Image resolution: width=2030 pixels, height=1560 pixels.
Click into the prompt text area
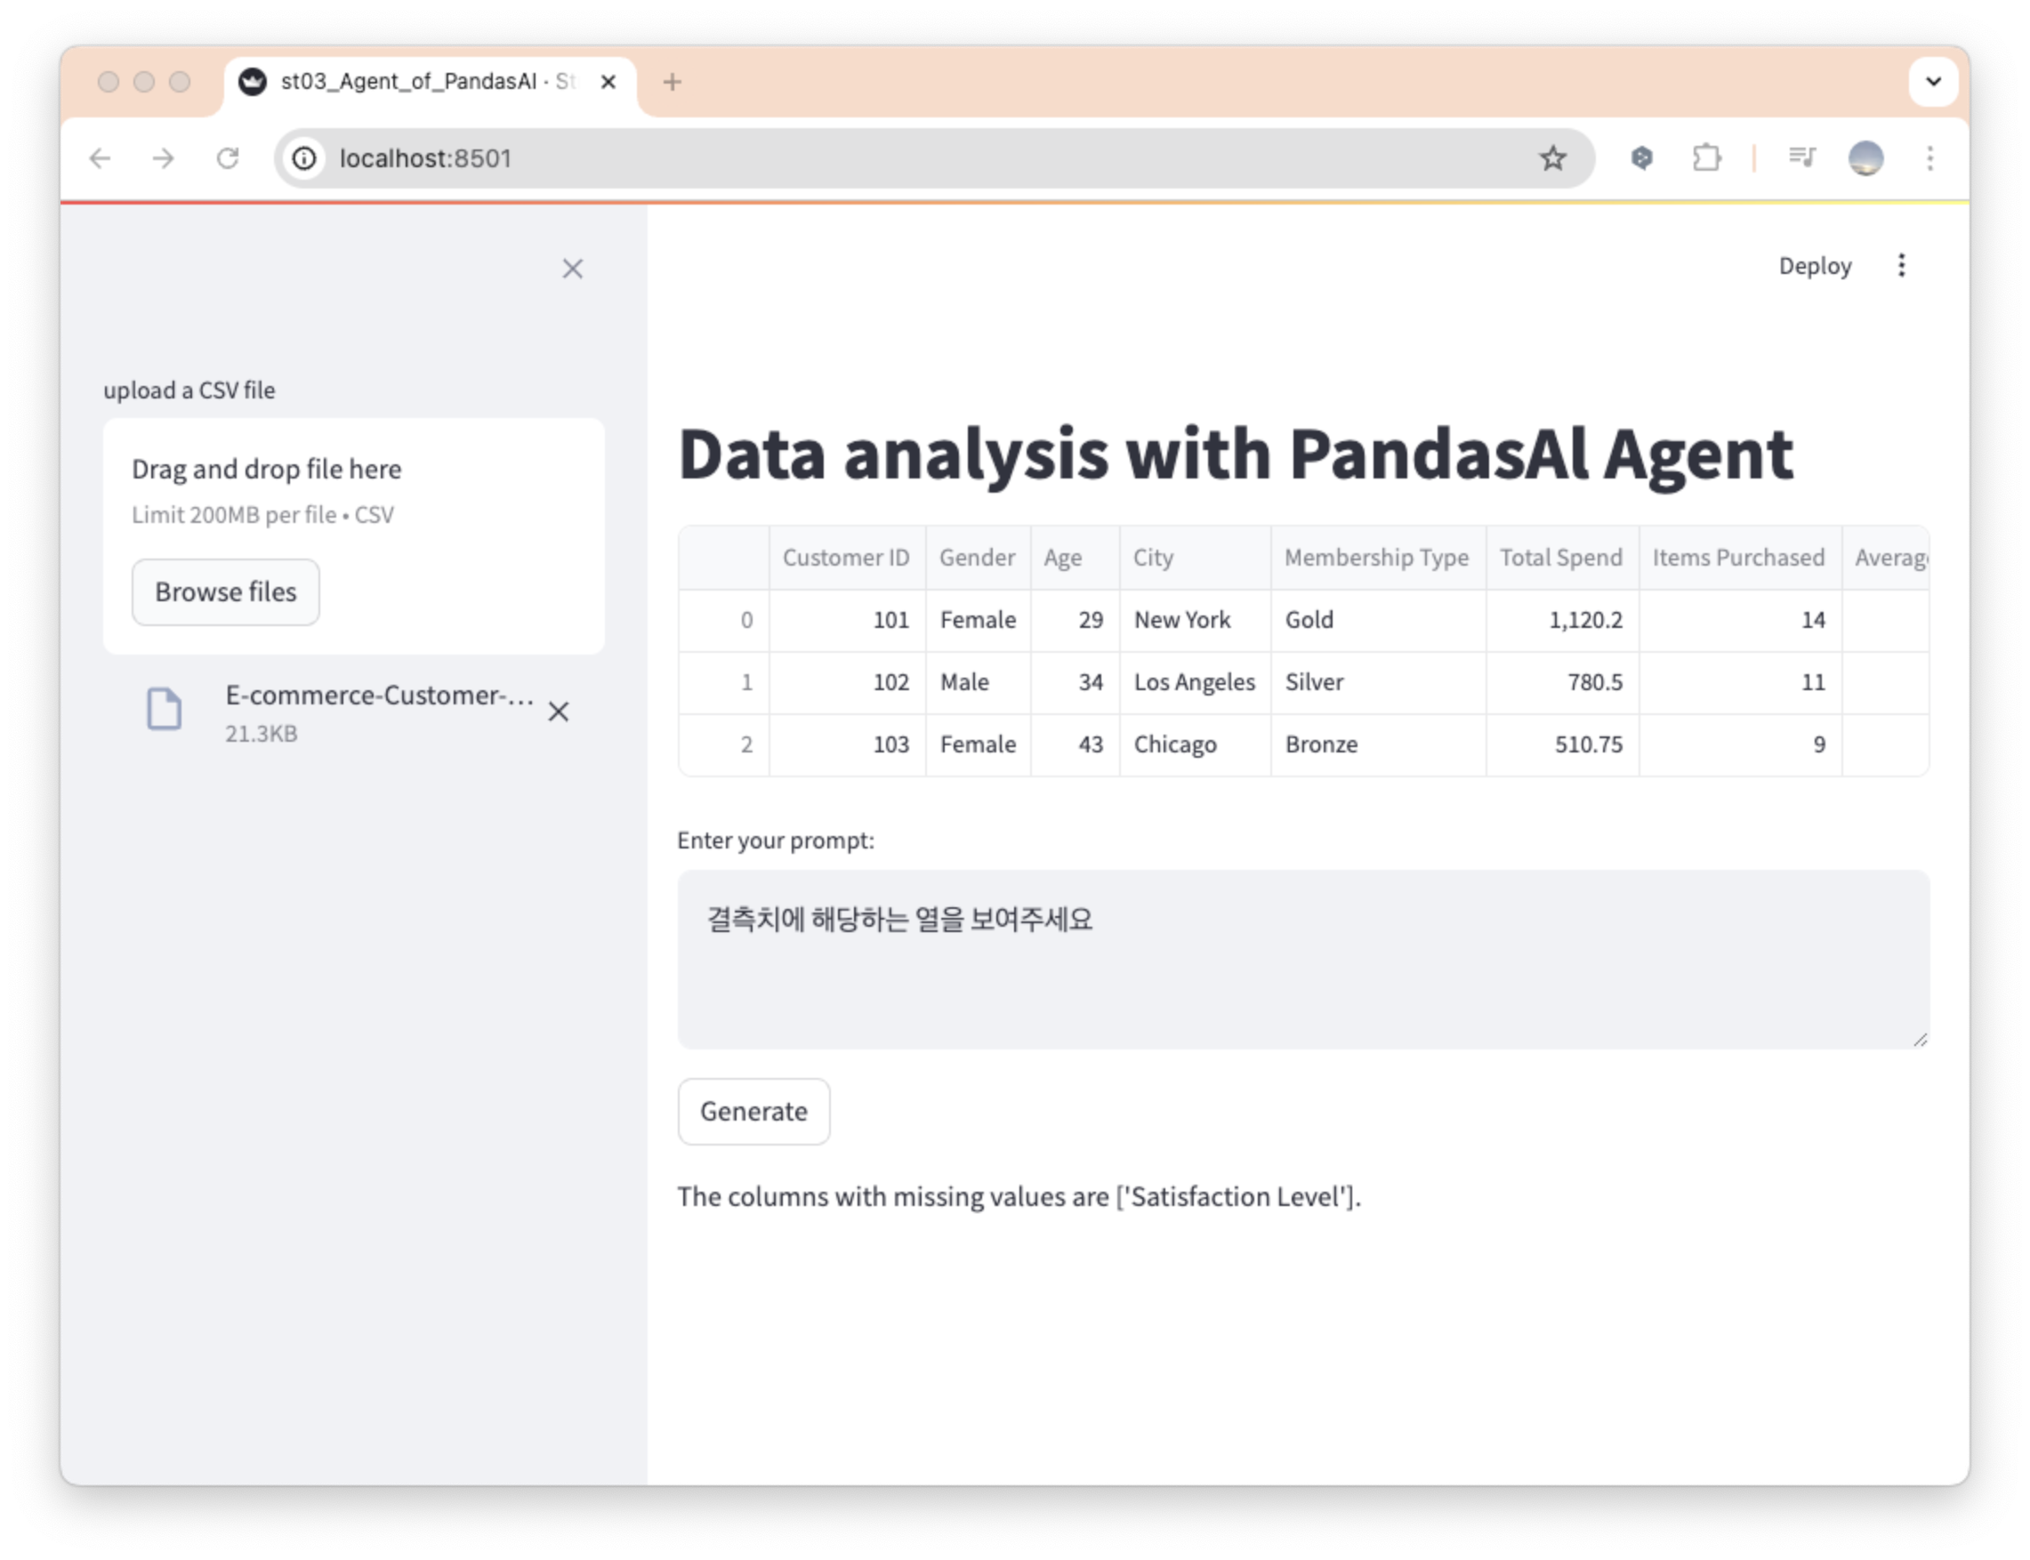click(x=1302, y=960)
